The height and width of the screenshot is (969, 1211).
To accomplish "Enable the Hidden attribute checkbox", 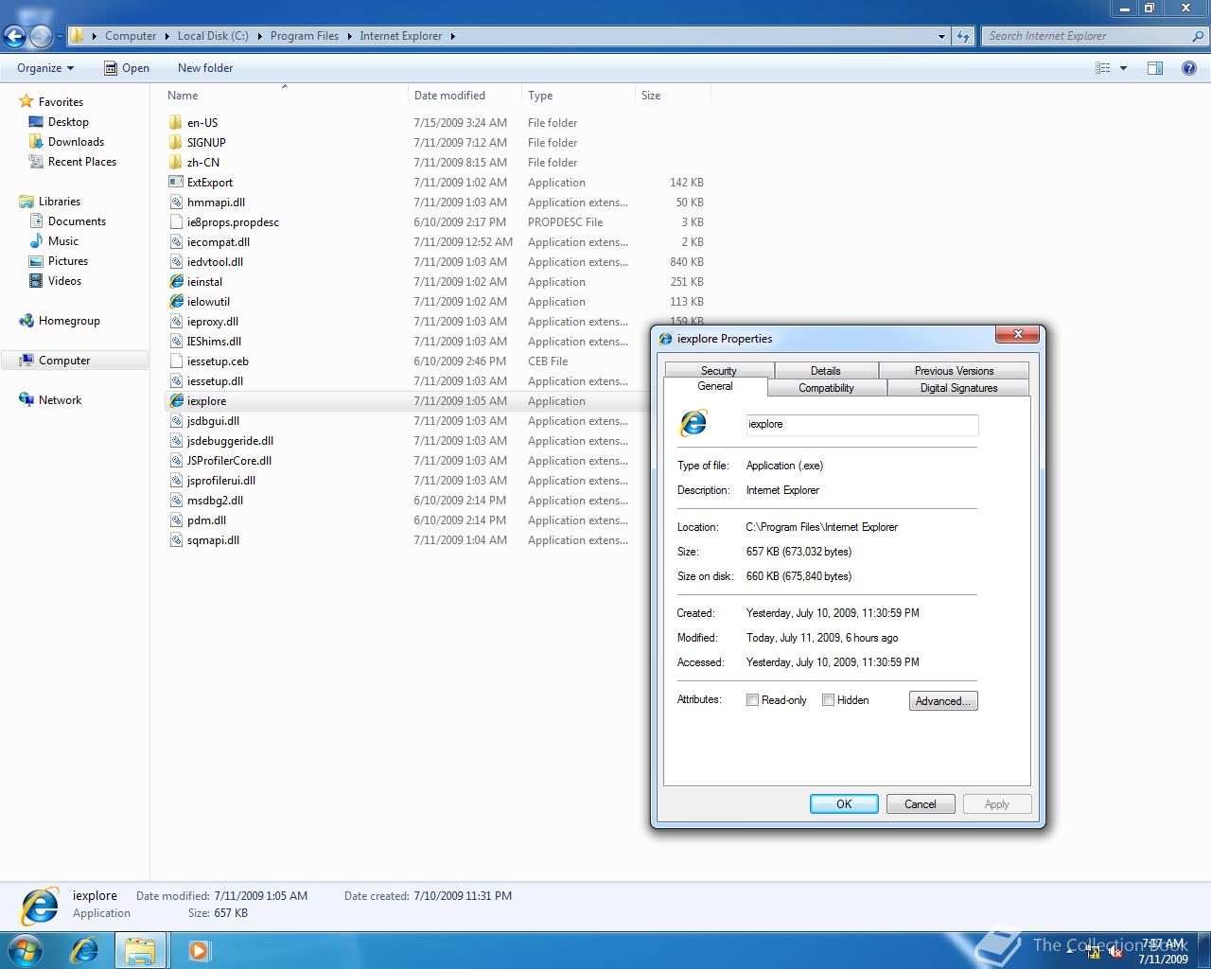I will point(828,700).
